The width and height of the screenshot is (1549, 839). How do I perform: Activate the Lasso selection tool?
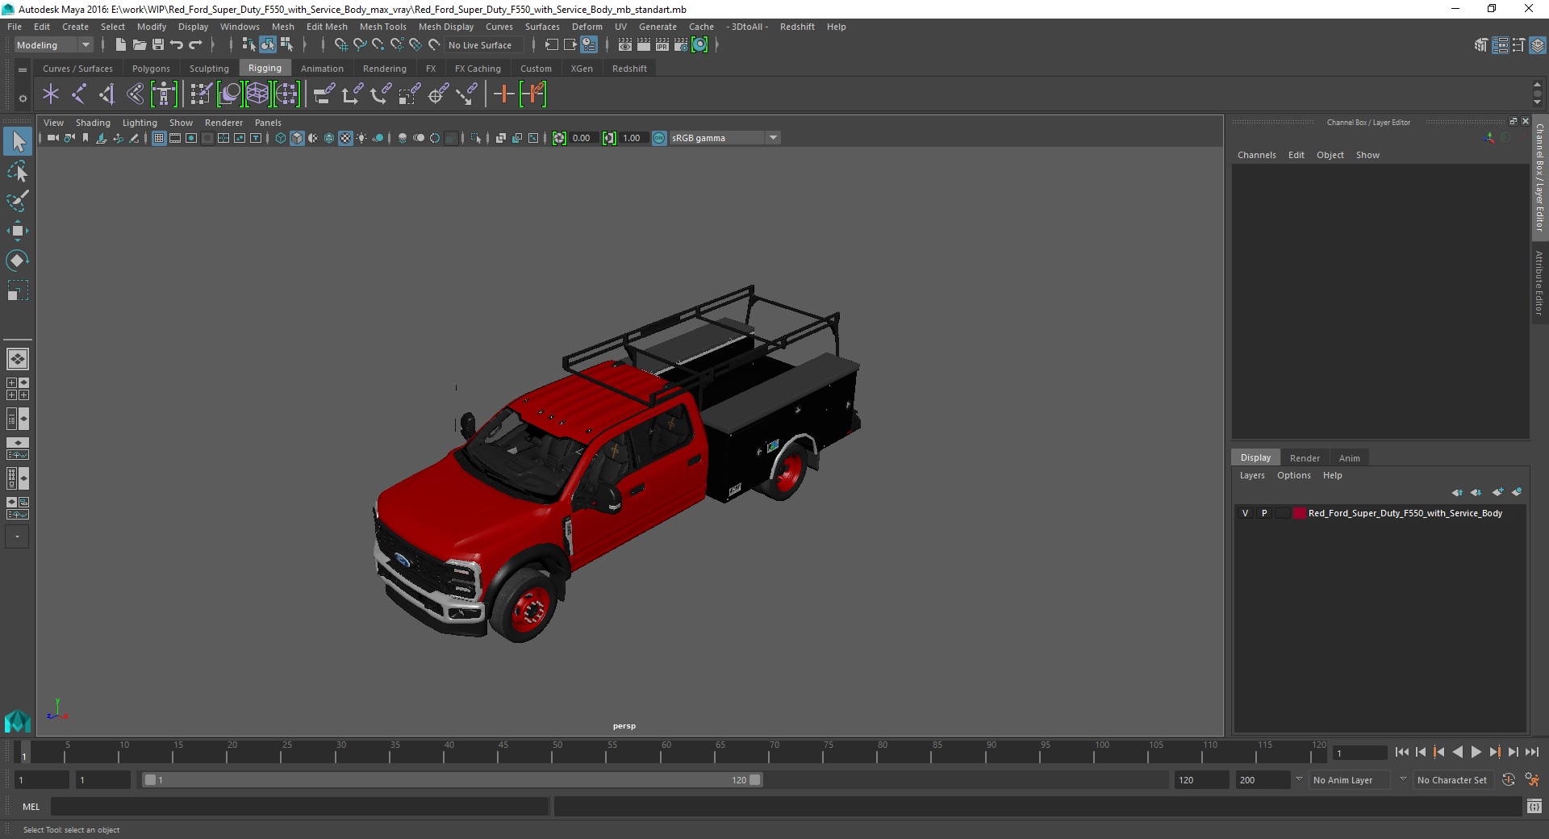[x=17, y=172]
